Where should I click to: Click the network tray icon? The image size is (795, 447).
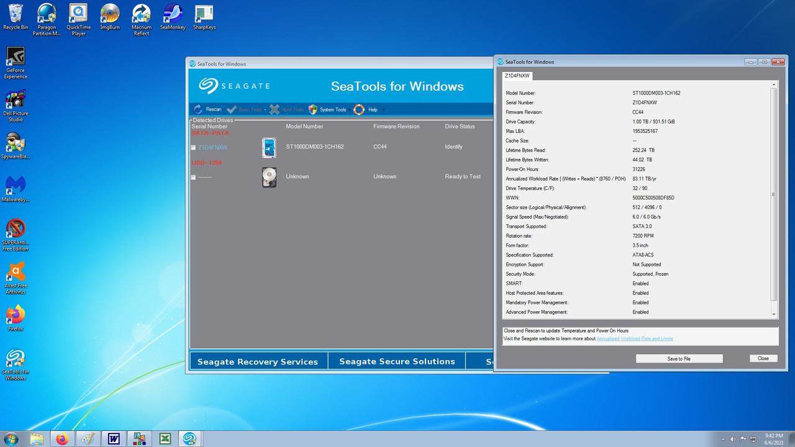(x=753, y=439)
